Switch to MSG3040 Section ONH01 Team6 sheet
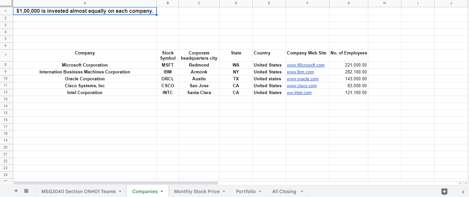Screen dimensions: 469x197 pos(78,191)
